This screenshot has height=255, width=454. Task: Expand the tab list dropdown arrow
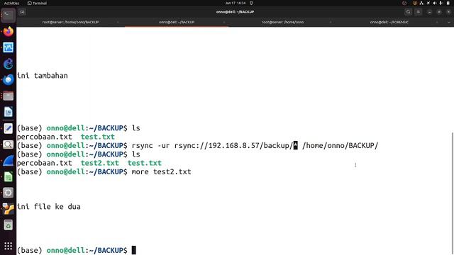pyautogui.click(x=449, y=22)
